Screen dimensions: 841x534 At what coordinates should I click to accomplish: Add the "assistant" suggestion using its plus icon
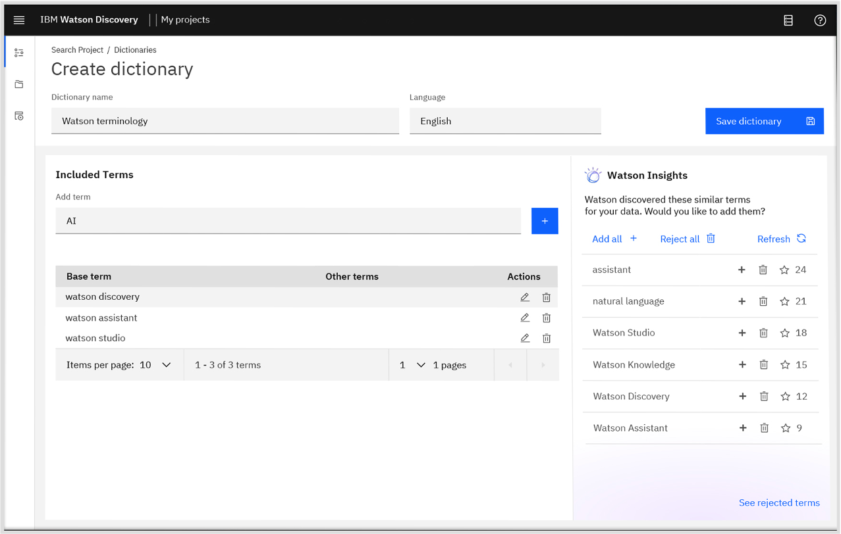[742, 270]
